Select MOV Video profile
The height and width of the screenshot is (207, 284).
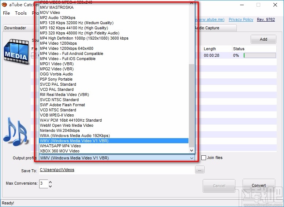114,12
